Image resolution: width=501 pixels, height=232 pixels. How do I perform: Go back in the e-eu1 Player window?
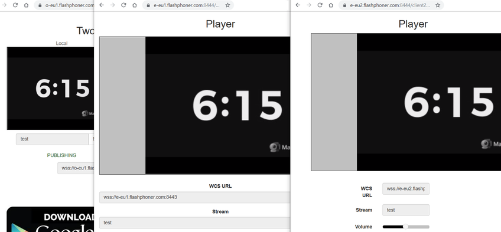tap(102, 5)
